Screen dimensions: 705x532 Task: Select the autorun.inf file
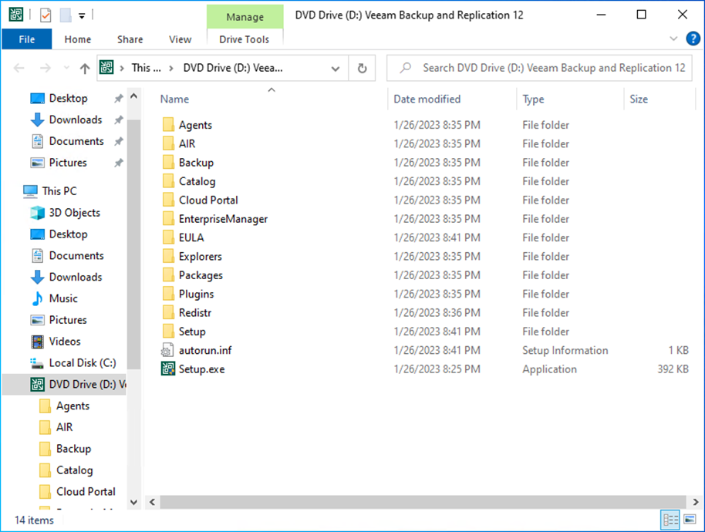[x=205, y=351]
